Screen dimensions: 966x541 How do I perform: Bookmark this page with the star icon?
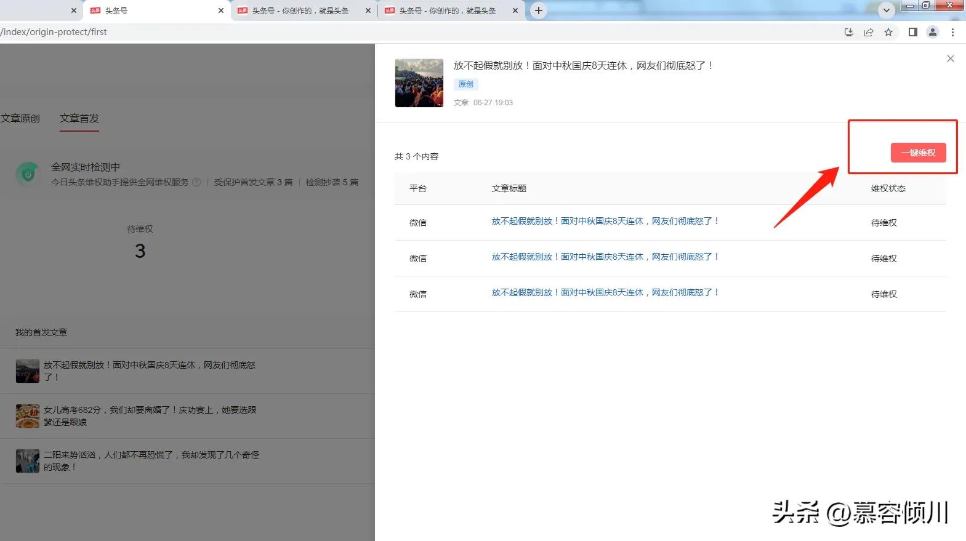point(888,32)
